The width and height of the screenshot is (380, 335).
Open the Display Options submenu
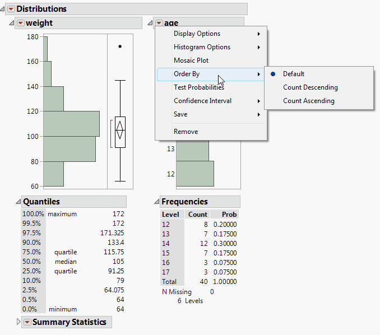coord(197,34)
